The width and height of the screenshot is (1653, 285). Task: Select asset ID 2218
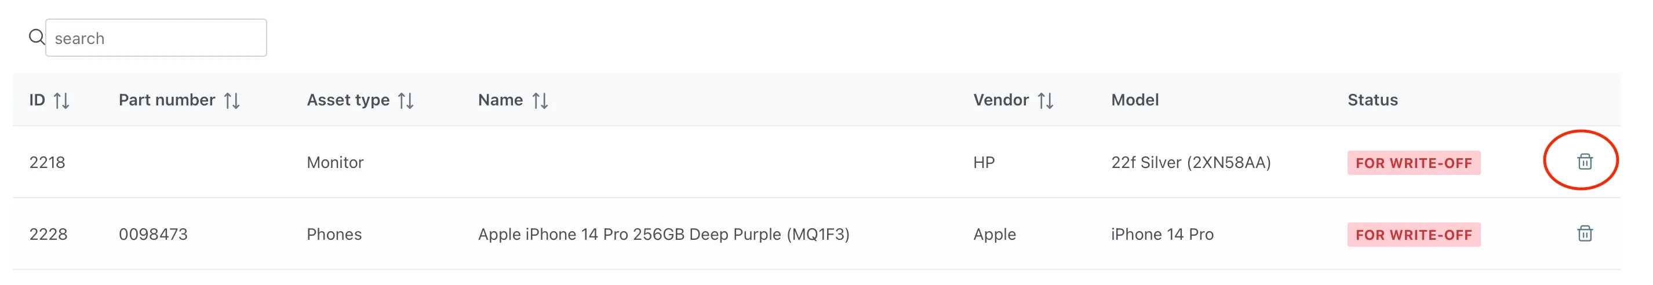tap(48, 162)
